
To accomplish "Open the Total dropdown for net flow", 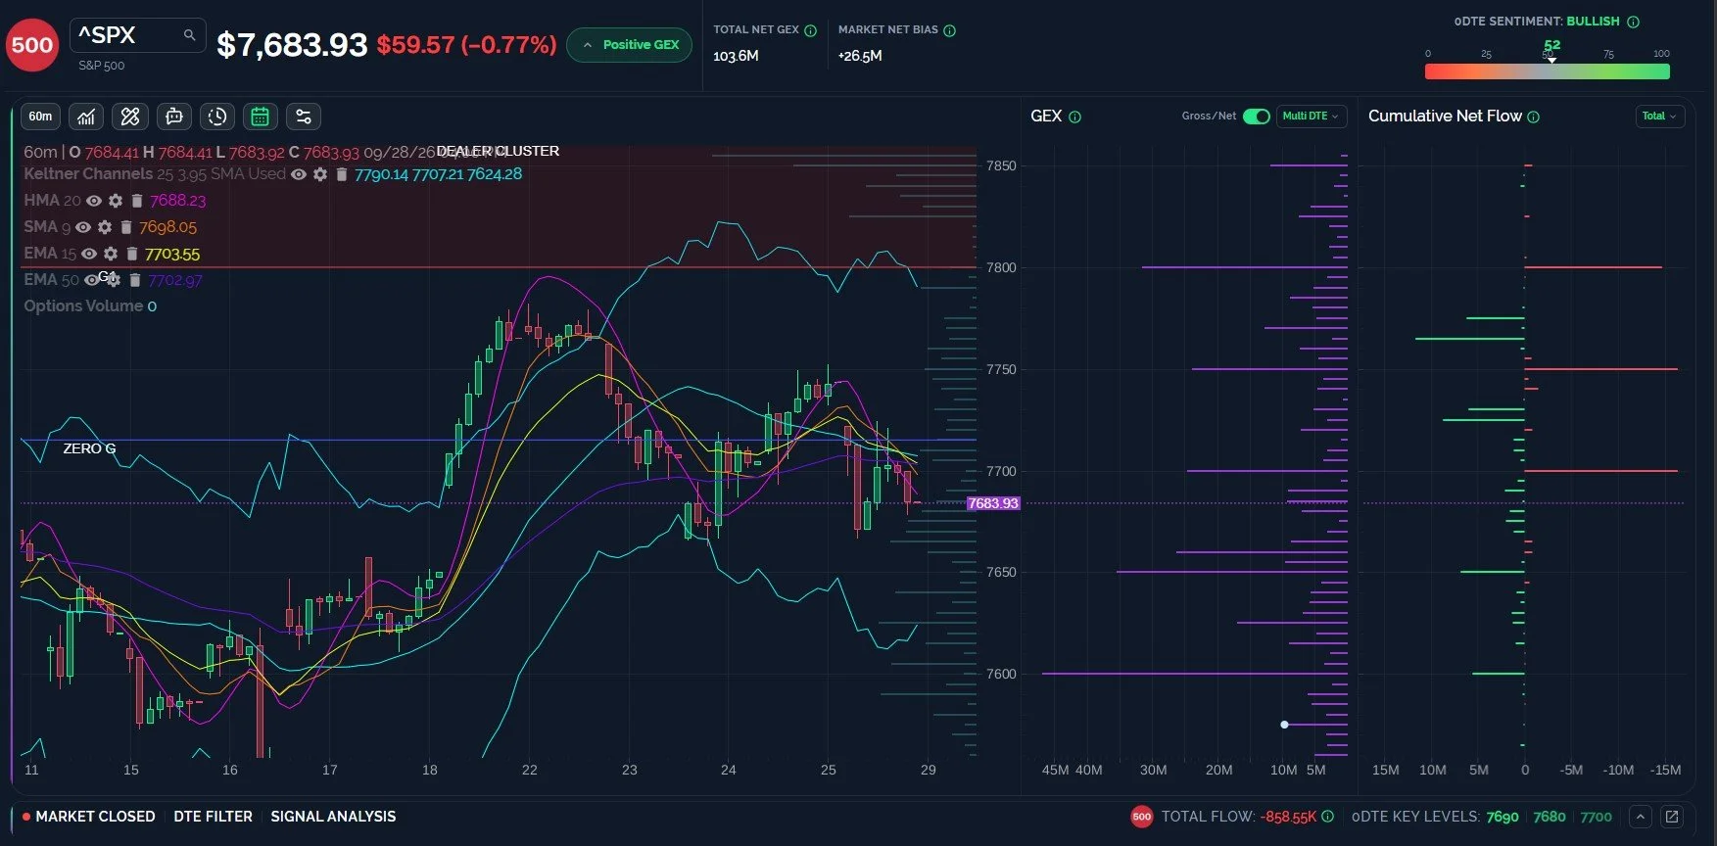I will [1659, 117].
